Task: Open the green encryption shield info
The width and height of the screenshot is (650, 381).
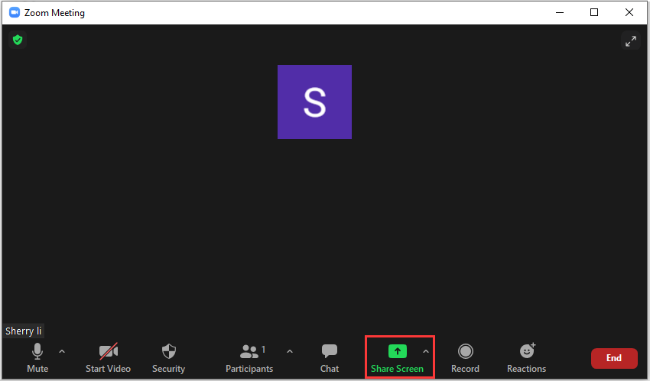Action: [x=18, y=40]
